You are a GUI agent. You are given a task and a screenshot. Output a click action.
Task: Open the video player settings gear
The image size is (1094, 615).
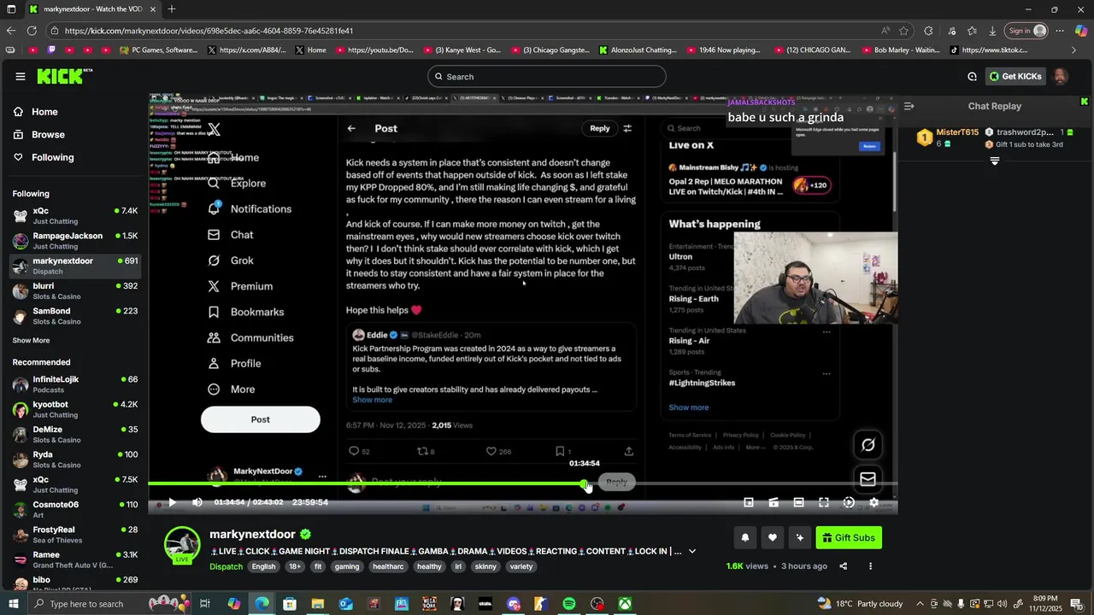coord(873,502)
